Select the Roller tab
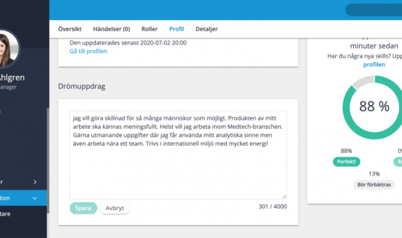Image resolution: width=402 pixels, height=238 pixels. (x=150, y=29)
